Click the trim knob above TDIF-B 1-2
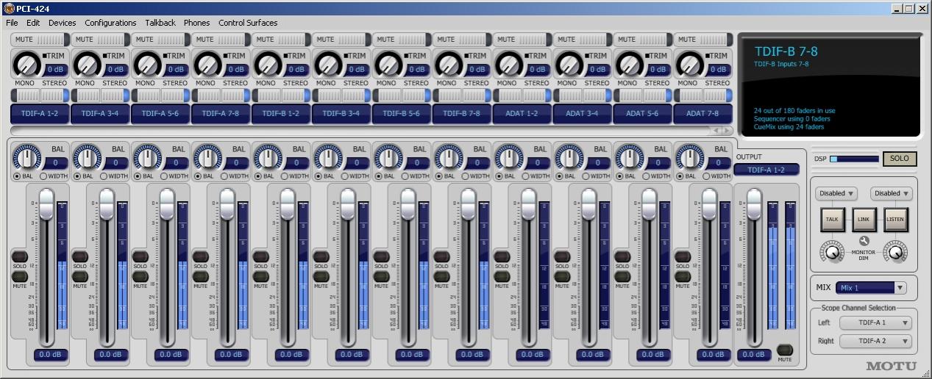 [268, 65]
